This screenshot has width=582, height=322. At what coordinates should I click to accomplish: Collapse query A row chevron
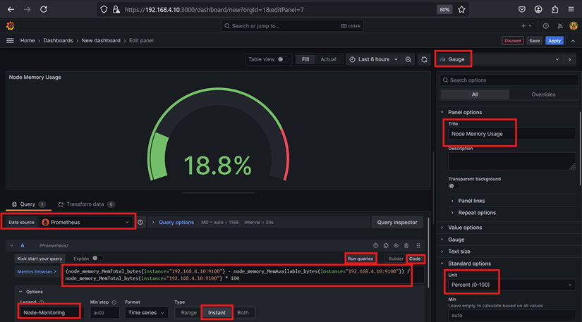[11, 246]
